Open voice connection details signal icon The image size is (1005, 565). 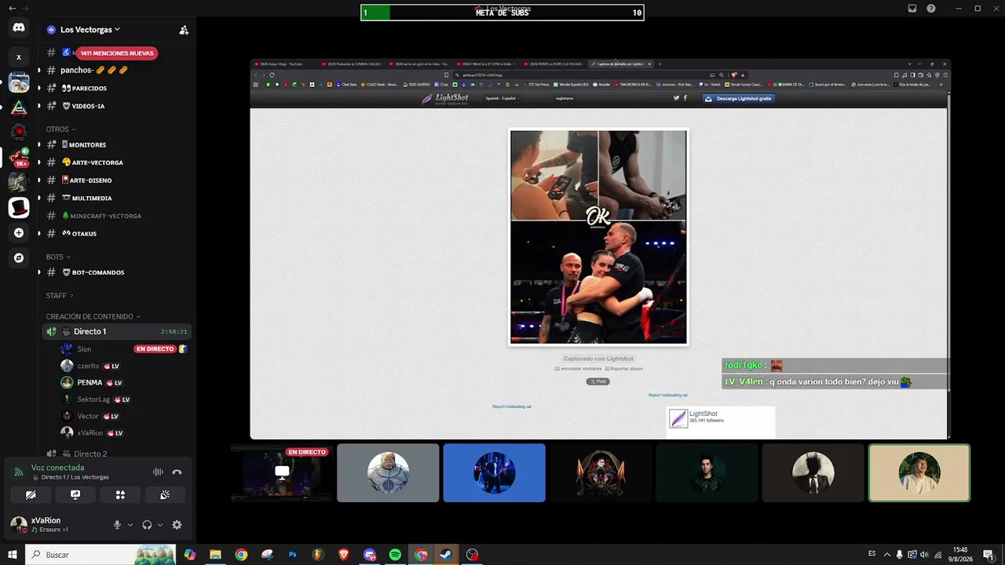click(19, 472)
